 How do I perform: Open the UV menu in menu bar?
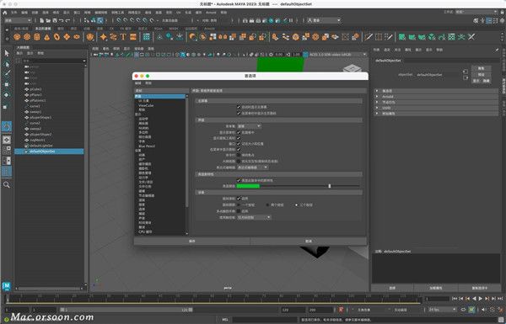pos(179,13)
